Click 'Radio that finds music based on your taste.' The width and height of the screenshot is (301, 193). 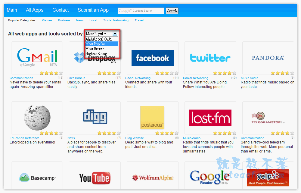[268, 84]
